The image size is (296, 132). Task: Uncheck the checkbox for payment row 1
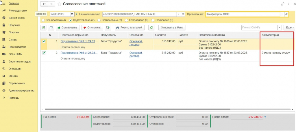(x=44, y=41)
